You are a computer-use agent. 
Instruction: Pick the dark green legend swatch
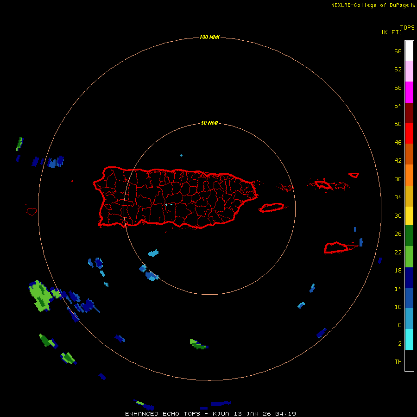pos(409,236)
